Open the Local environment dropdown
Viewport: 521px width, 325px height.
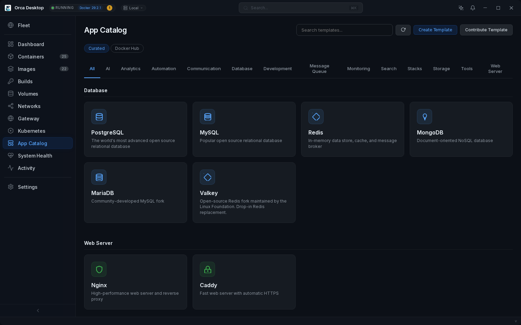click(133, 8)
